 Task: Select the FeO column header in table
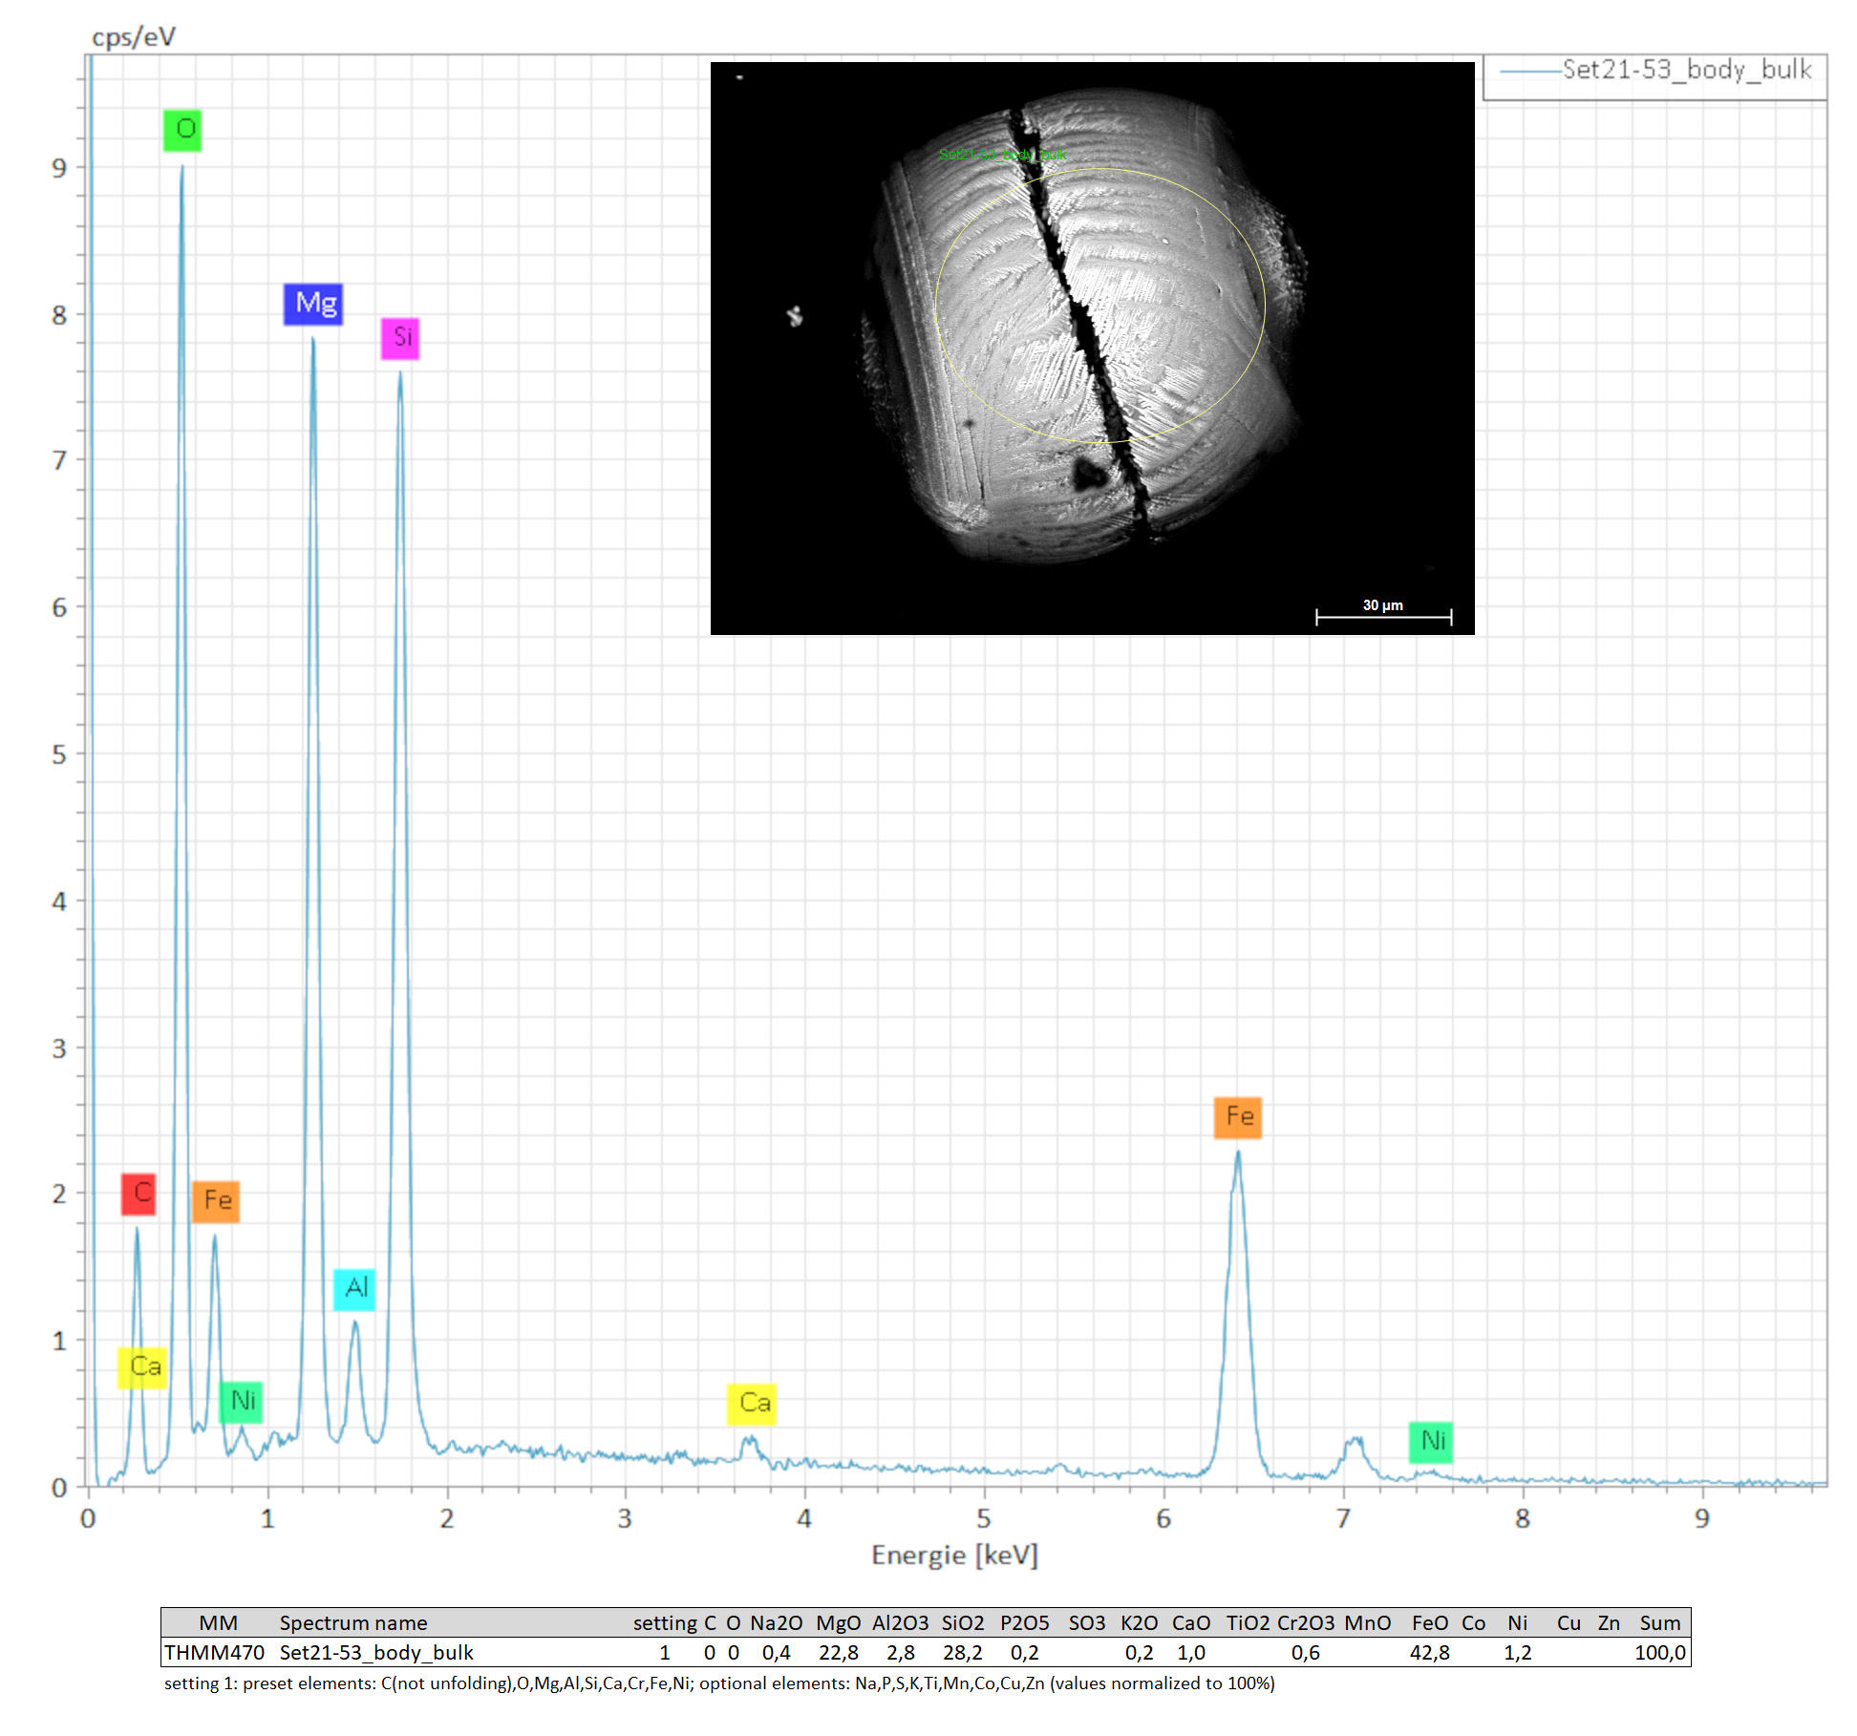1429,1623
